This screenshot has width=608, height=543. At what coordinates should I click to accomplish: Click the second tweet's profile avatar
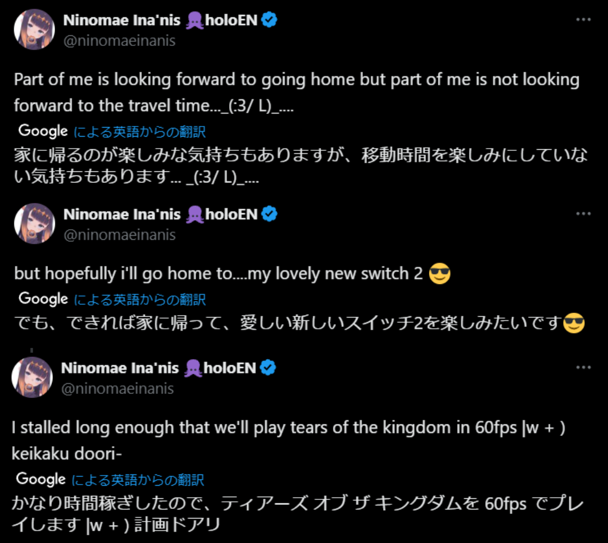(x=34, y=223)
